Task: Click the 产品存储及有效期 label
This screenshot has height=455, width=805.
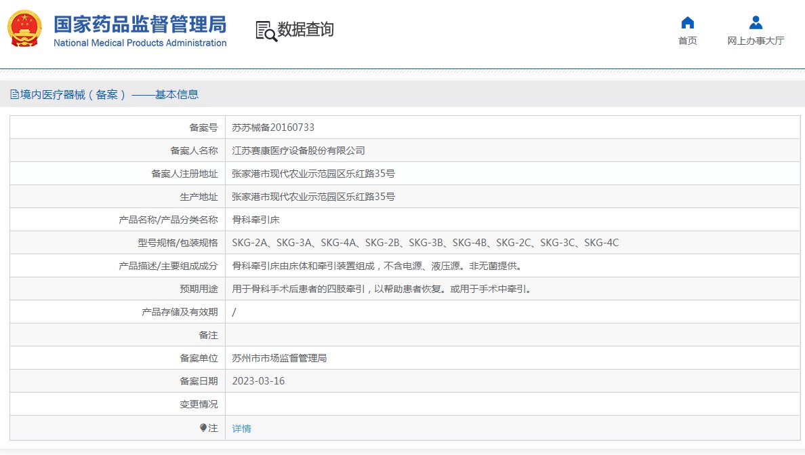Action: 180,312
